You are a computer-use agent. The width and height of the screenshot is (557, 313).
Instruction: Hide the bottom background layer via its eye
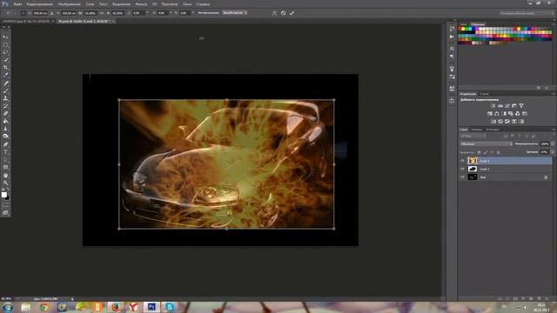(x=462, y=177)
